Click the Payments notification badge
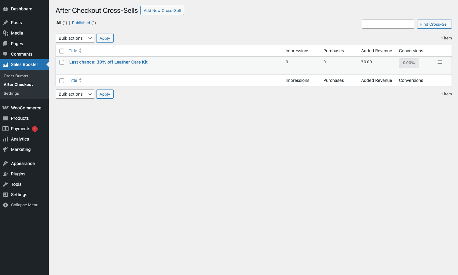The height and width of the screenshot is (275, 458). point(35,129)
